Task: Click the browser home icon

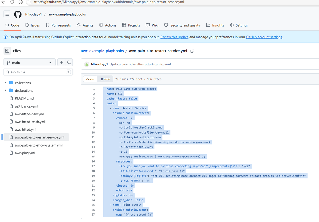Action: (21, 2)
